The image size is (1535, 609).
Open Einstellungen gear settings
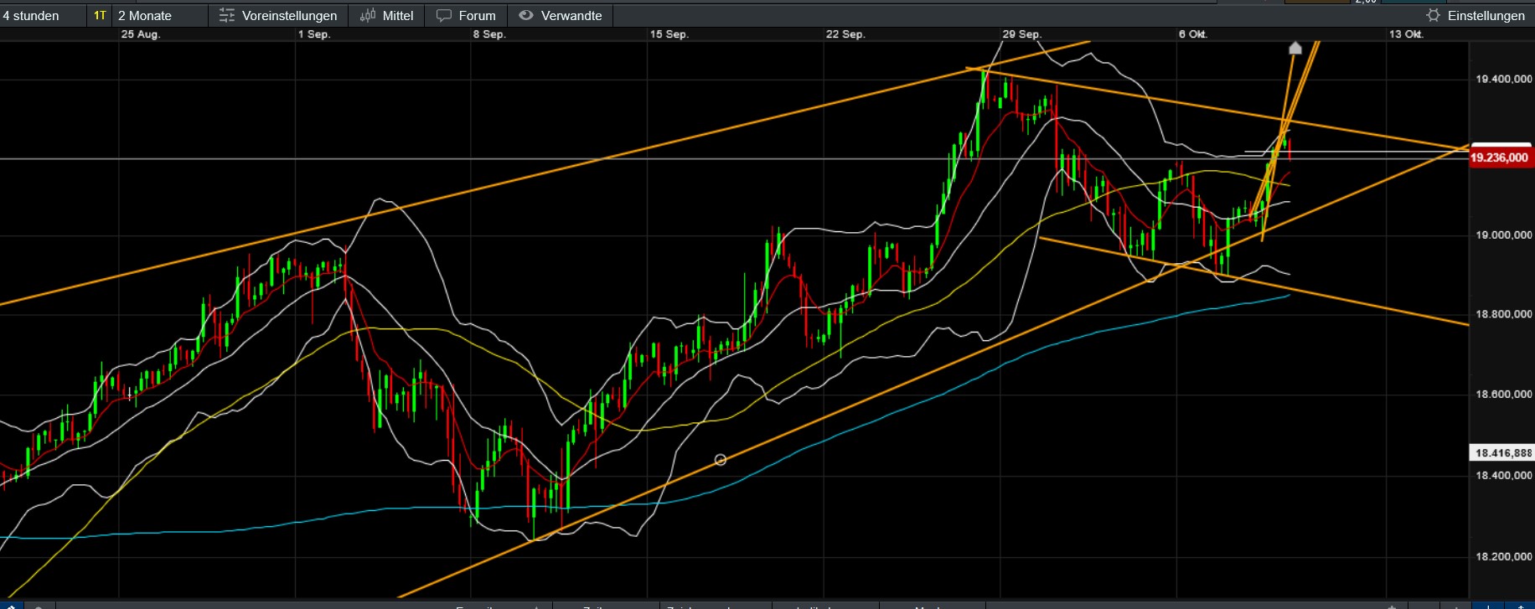[1476, 16]
